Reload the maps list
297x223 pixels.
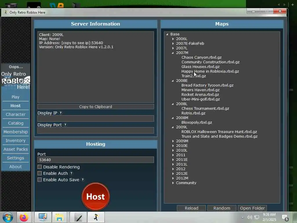[191, 208]
